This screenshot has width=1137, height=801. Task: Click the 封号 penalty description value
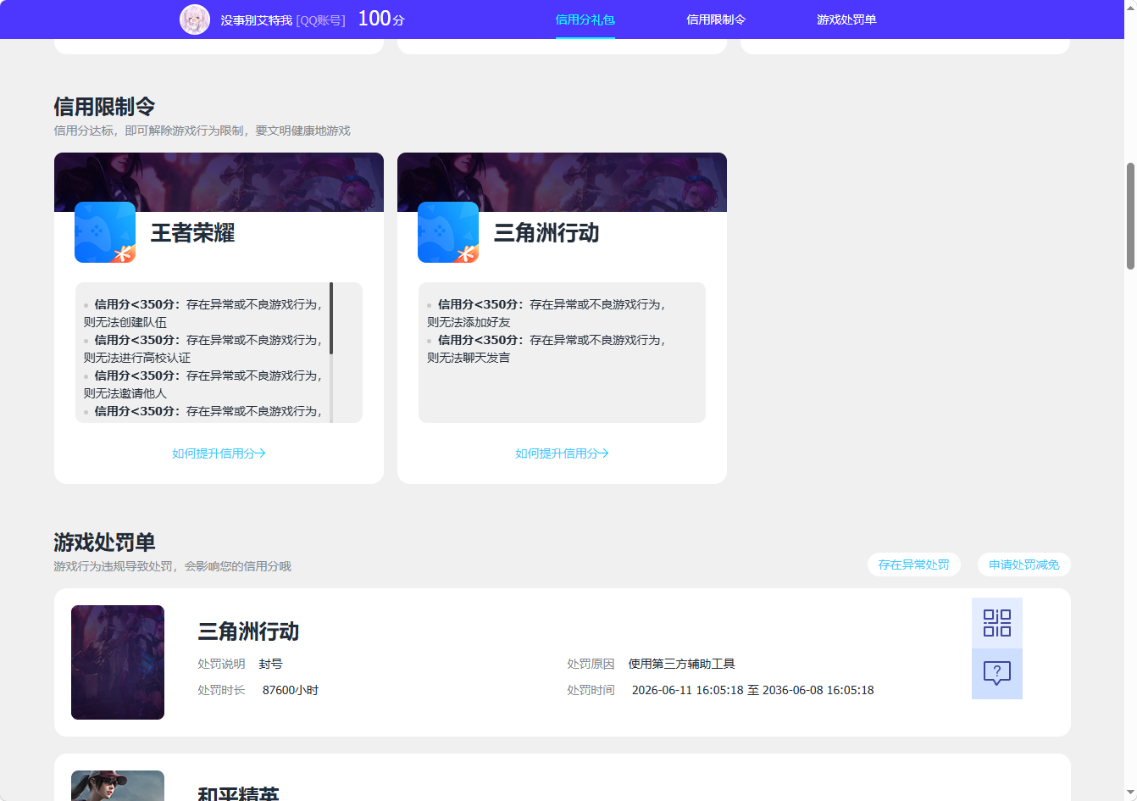coord(271,664)
